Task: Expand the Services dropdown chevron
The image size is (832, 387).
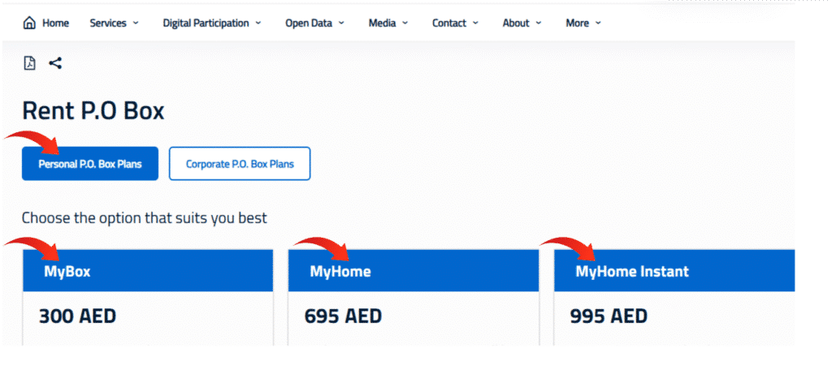Action: tap(136, 23)
